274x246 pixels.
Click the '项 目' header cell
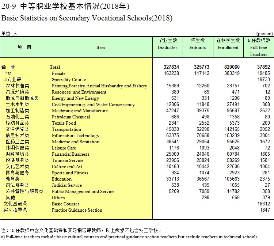tap(24, 47)
